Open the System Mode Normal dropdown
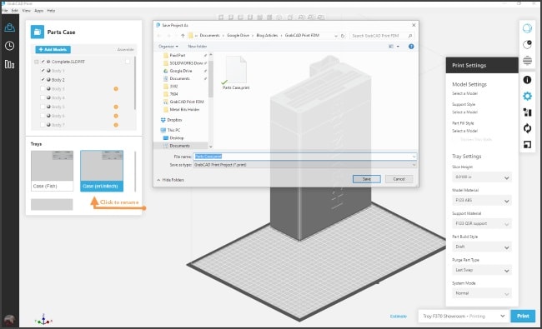The width and height of the screenshot is (542, 329). 481,293
